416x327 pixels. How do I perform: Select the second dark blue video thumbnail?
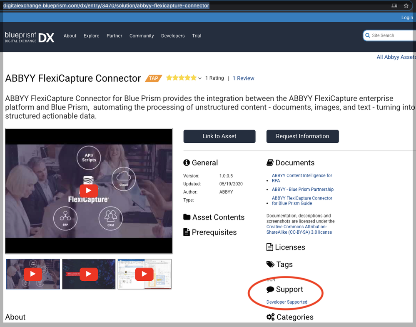click(89, 274)
